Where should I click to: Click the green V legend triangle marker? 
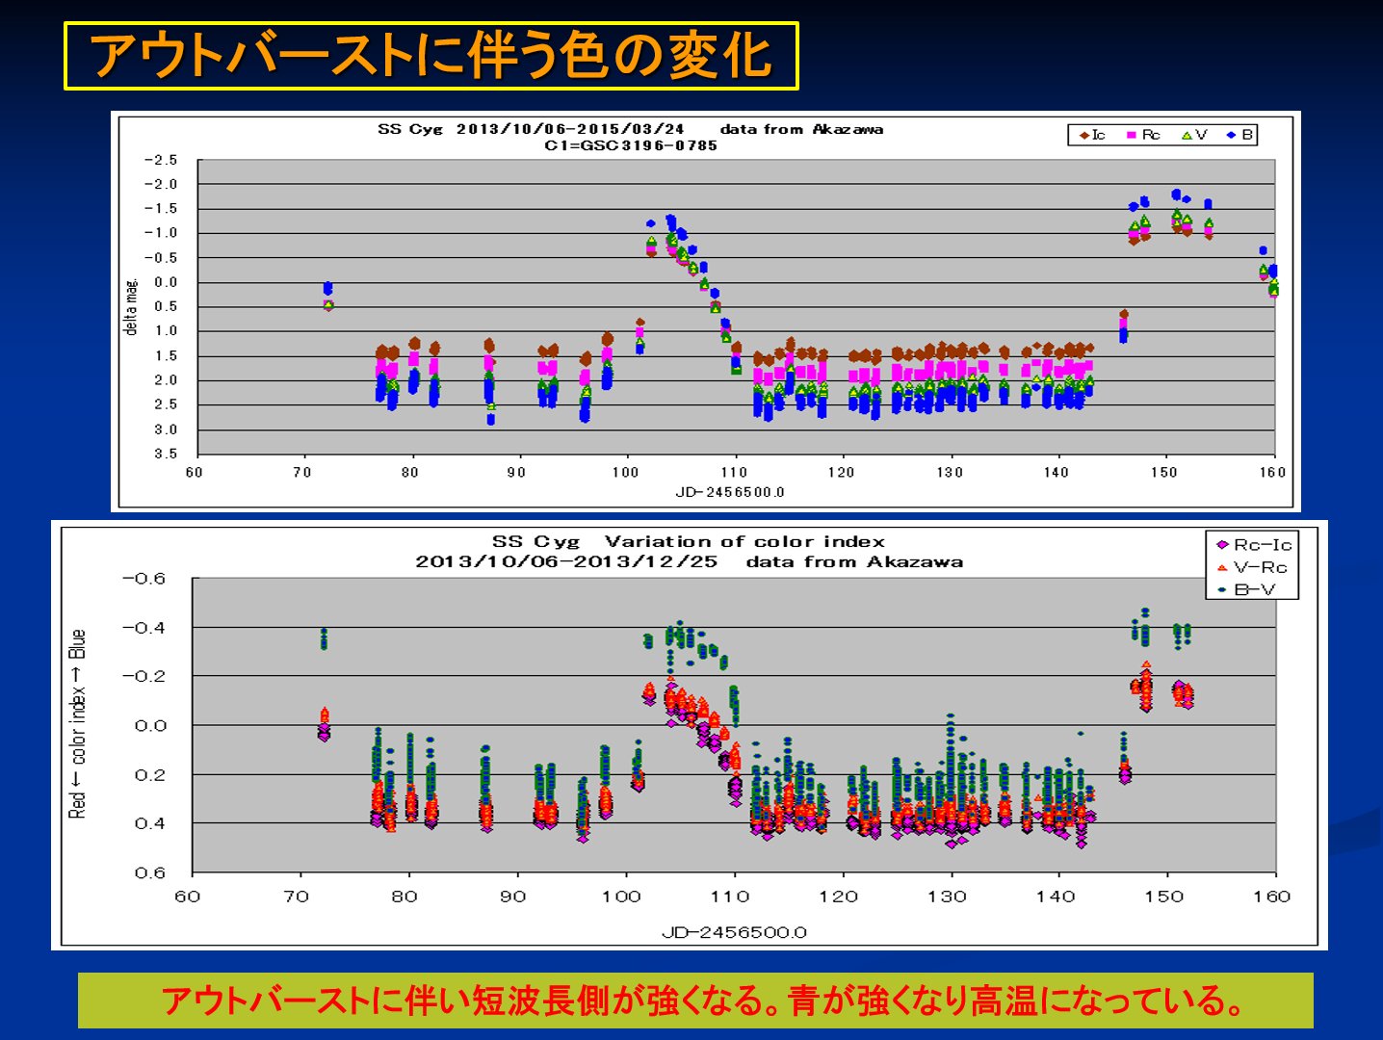coord(1187,136)
